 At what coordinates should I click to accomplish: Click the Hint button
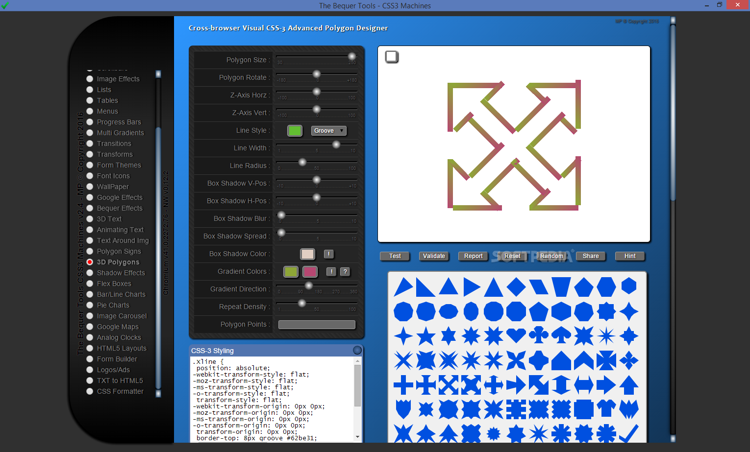click(x=630, y=256)
